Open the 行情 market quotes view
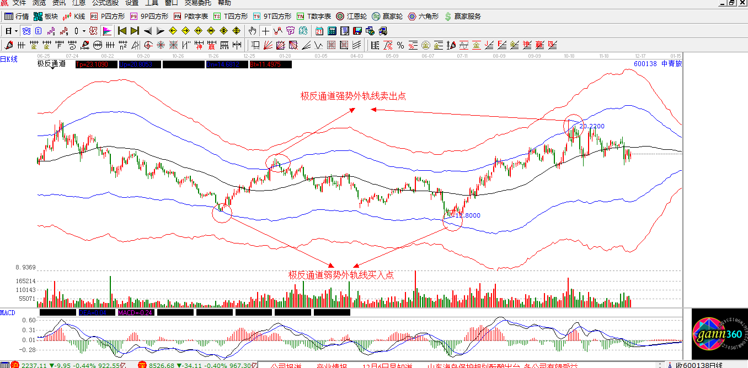The image size is (748, 368). (17, 17)
